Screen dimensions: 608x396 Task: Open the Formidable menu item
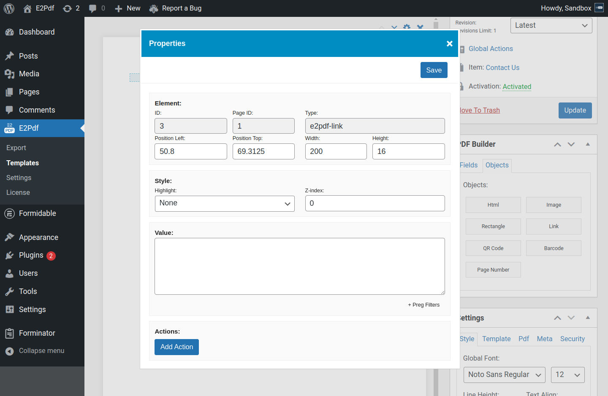37,213
